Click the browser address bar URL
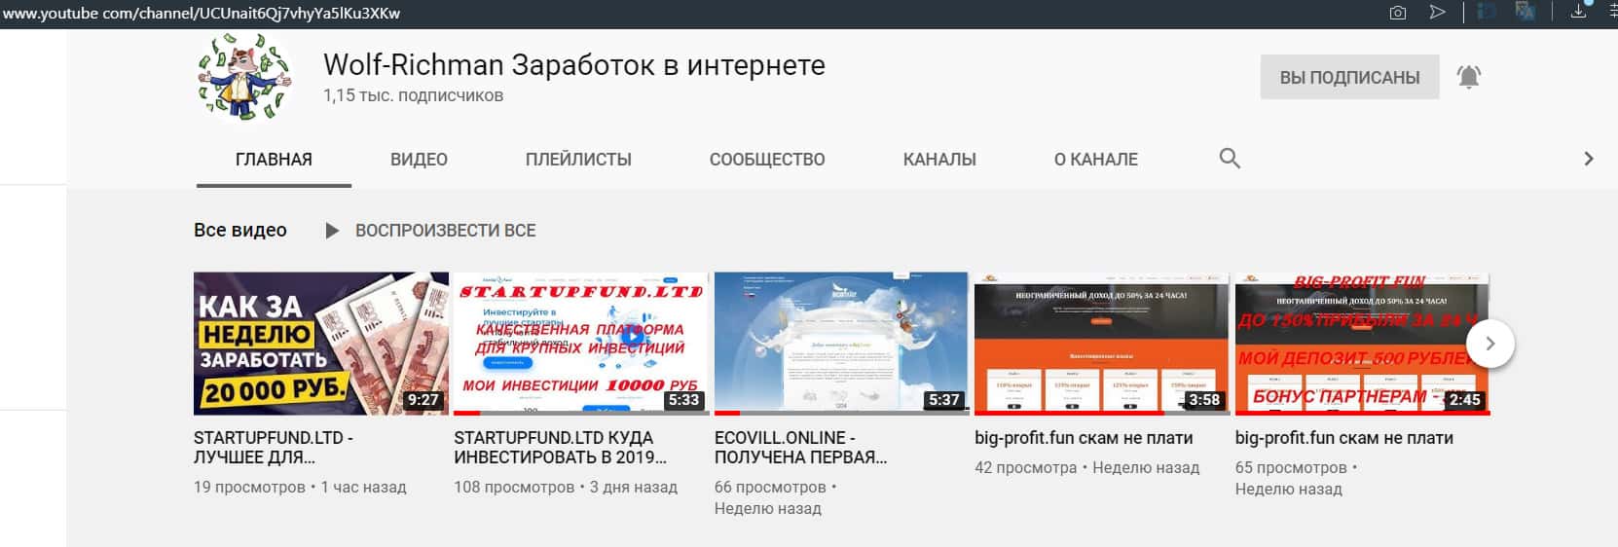The height and width of the screenshot is (547, 1618). 202,13
